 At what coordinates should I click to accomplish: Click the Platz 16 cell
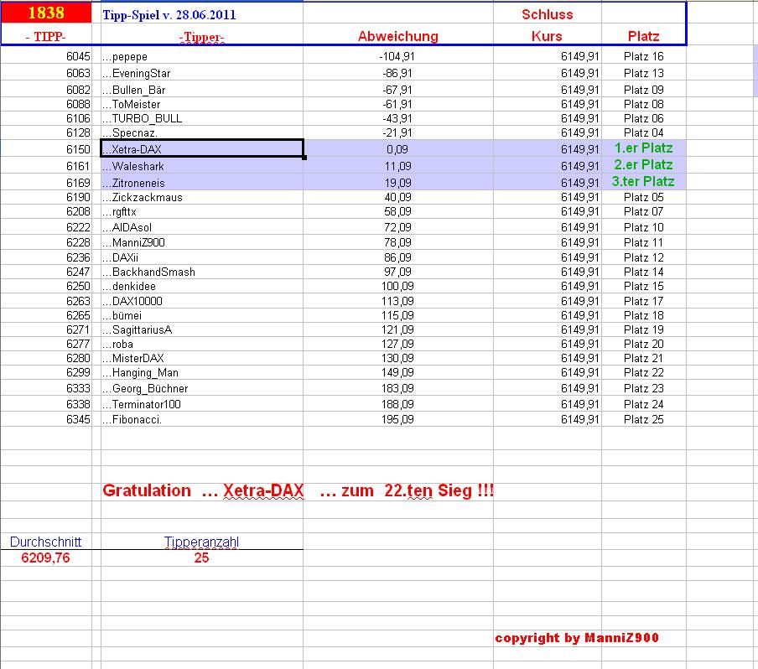[x=643, y=56]
